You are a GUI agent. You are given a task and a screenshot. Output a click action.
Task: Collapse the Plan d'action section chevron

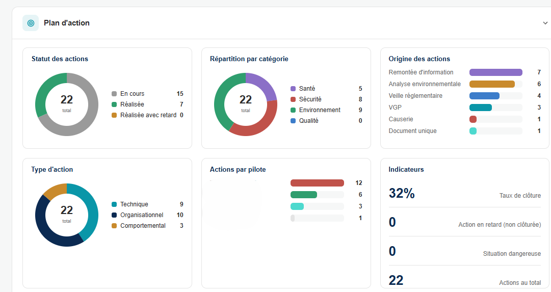[545, 23]
